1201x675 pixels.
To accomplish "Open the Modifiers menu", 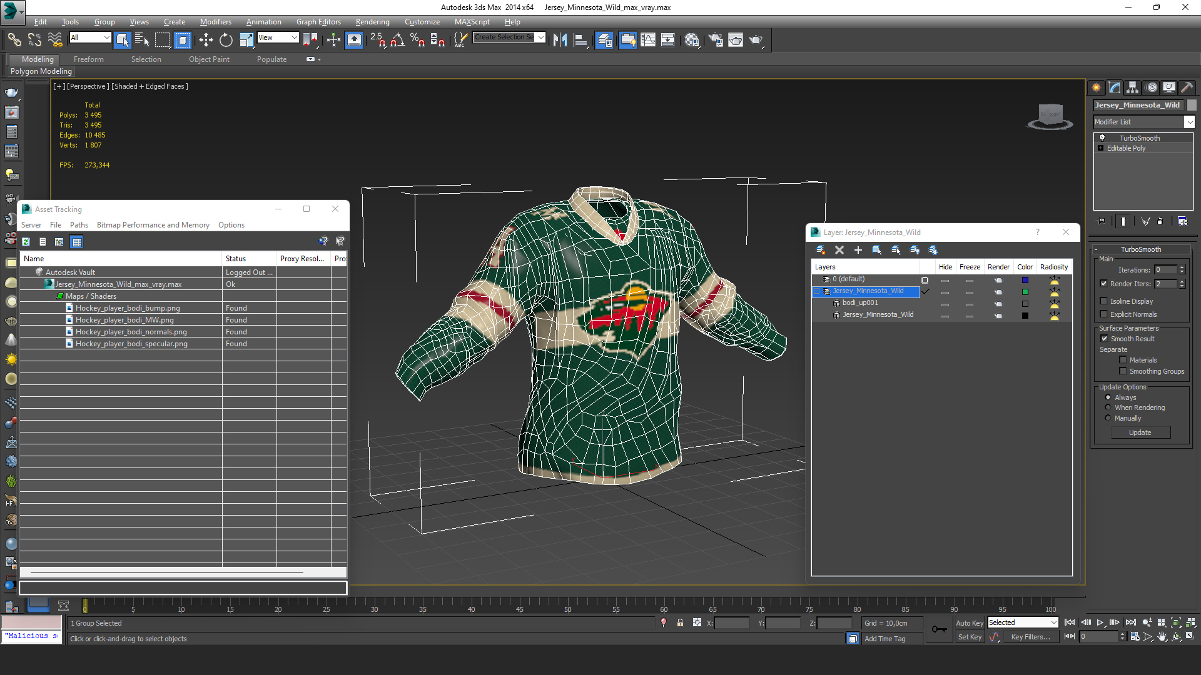I will [x=216, y=22].
